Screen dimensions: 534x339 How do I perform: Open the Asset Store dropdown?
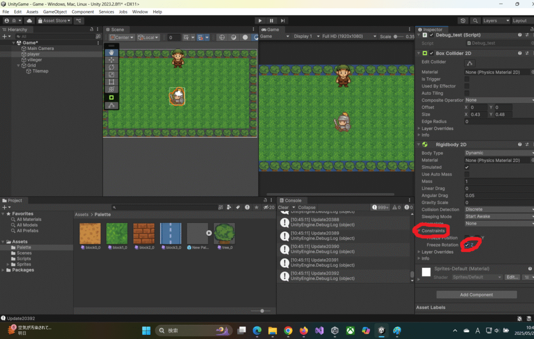pyautogui.click(x=54, y=21)
